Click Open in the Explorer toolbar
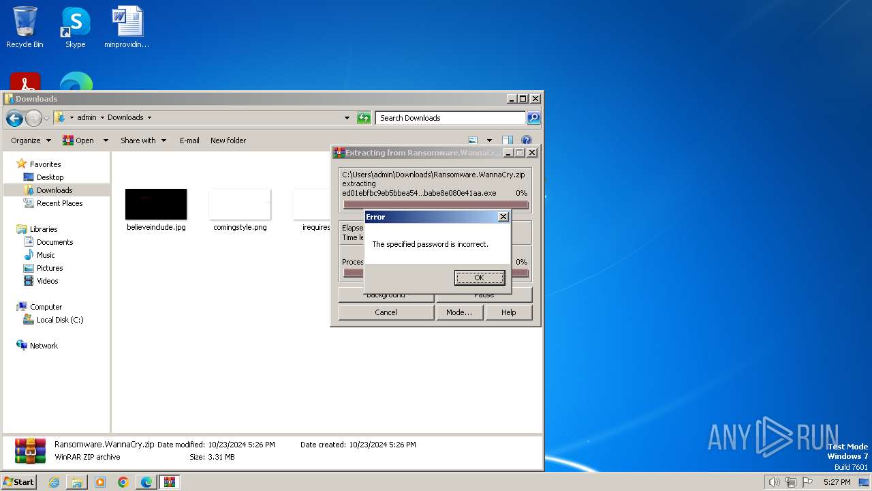 tap(78, 140)
